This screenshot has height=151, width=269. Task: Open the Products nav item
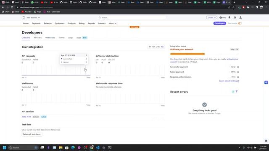click(x=71, y=23)
